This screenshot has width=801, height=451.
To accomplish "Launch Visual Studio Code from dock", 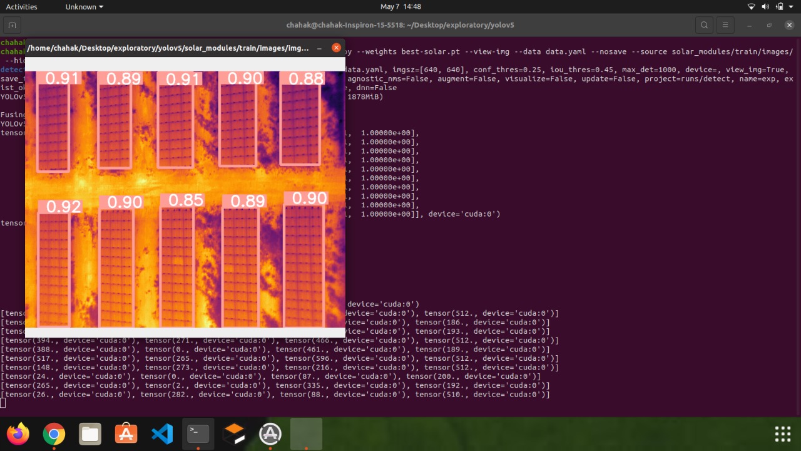I will (162, 433).
